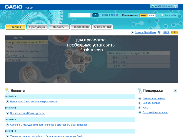Select Калькуляторы in the product menu
This screenshot has height=137, width=183.
[26, 55]
